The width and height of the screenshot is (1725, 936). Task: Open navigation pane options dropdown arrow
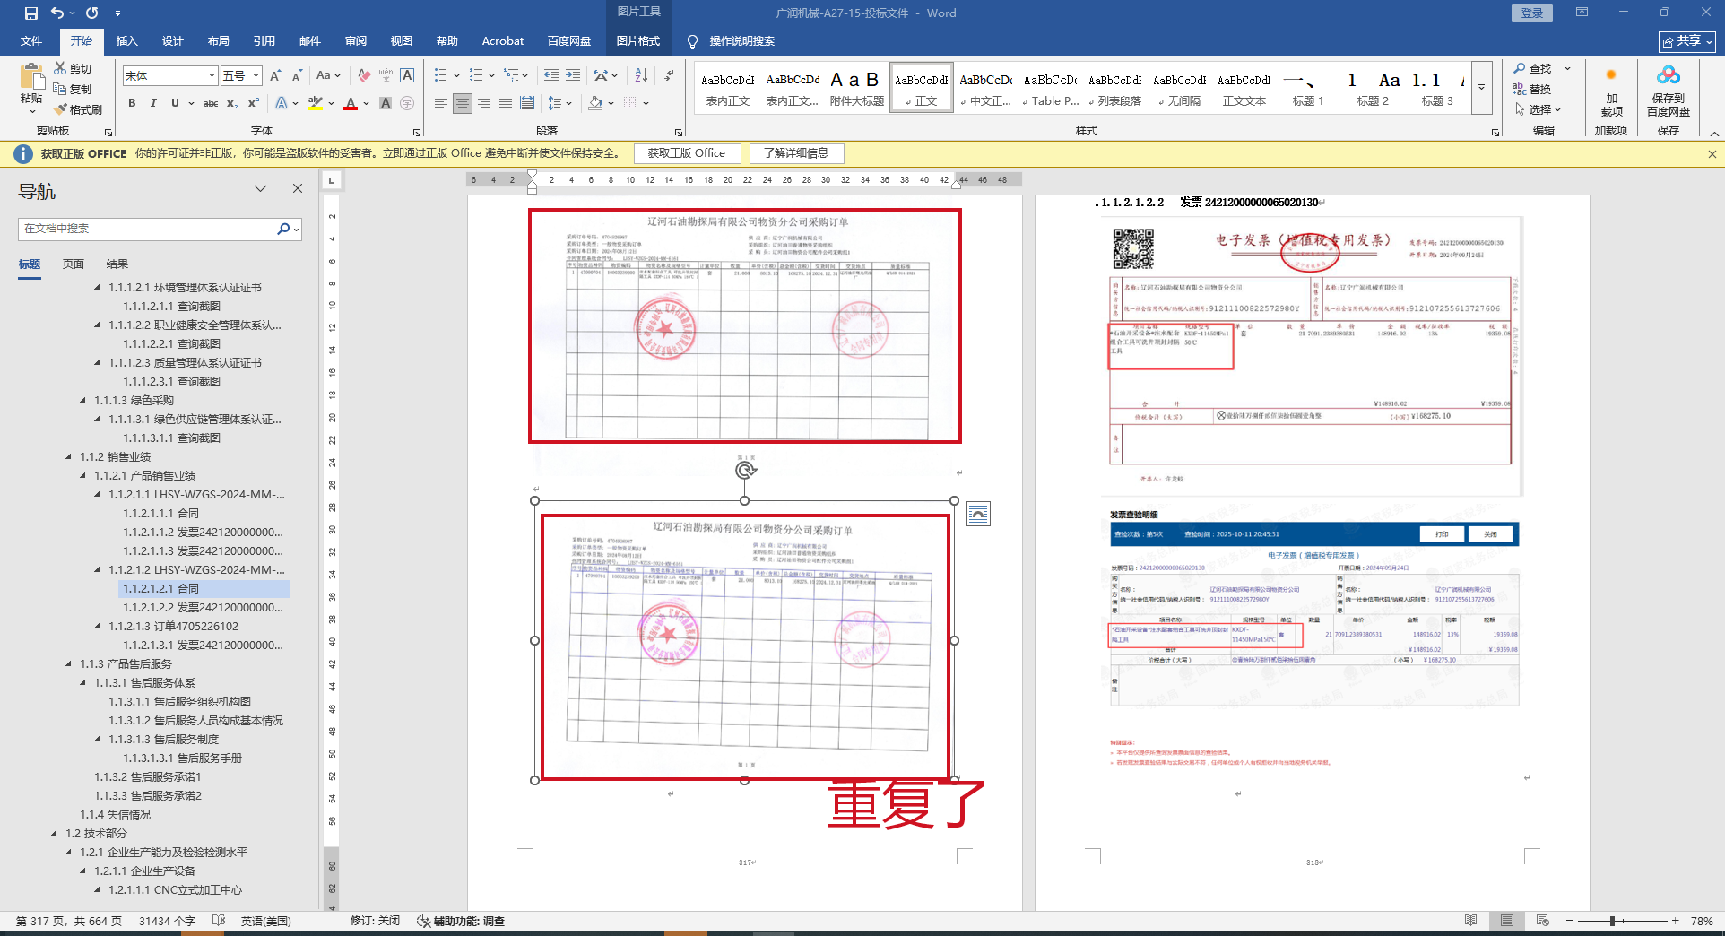point(261,188)
